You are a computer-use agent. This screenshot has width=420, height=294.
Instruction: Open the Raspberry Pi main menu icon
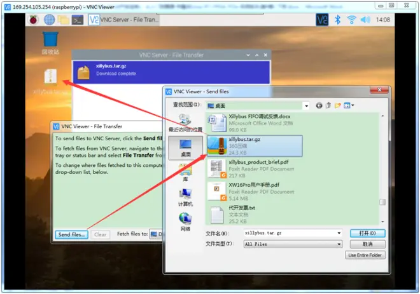(34, 20)
